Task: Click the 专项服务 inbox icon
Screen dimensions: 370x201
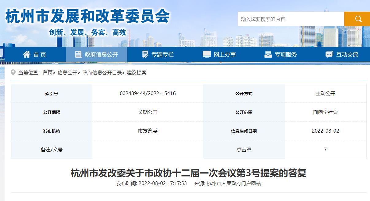Action: click(268, 54)
